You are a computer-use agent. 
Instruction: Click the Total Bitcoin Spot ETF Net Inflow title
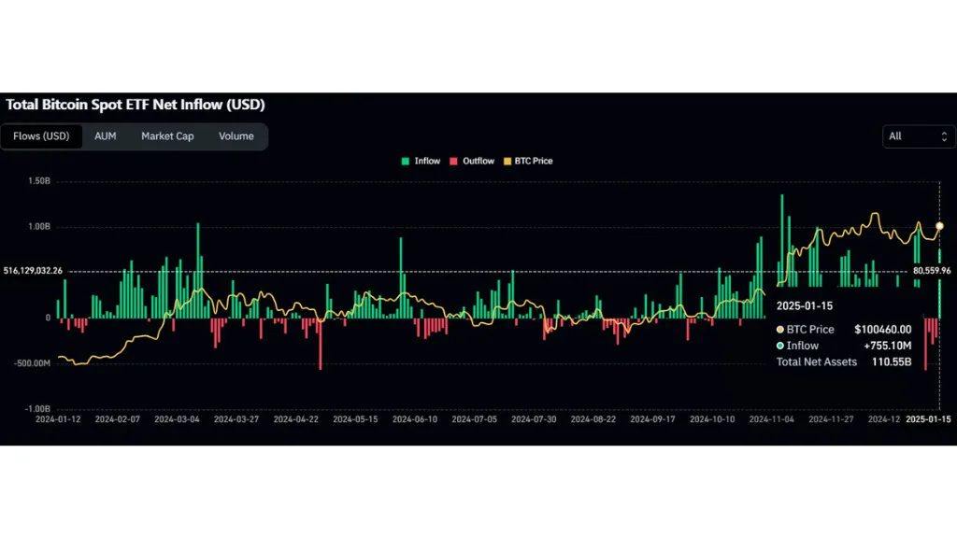136,105
